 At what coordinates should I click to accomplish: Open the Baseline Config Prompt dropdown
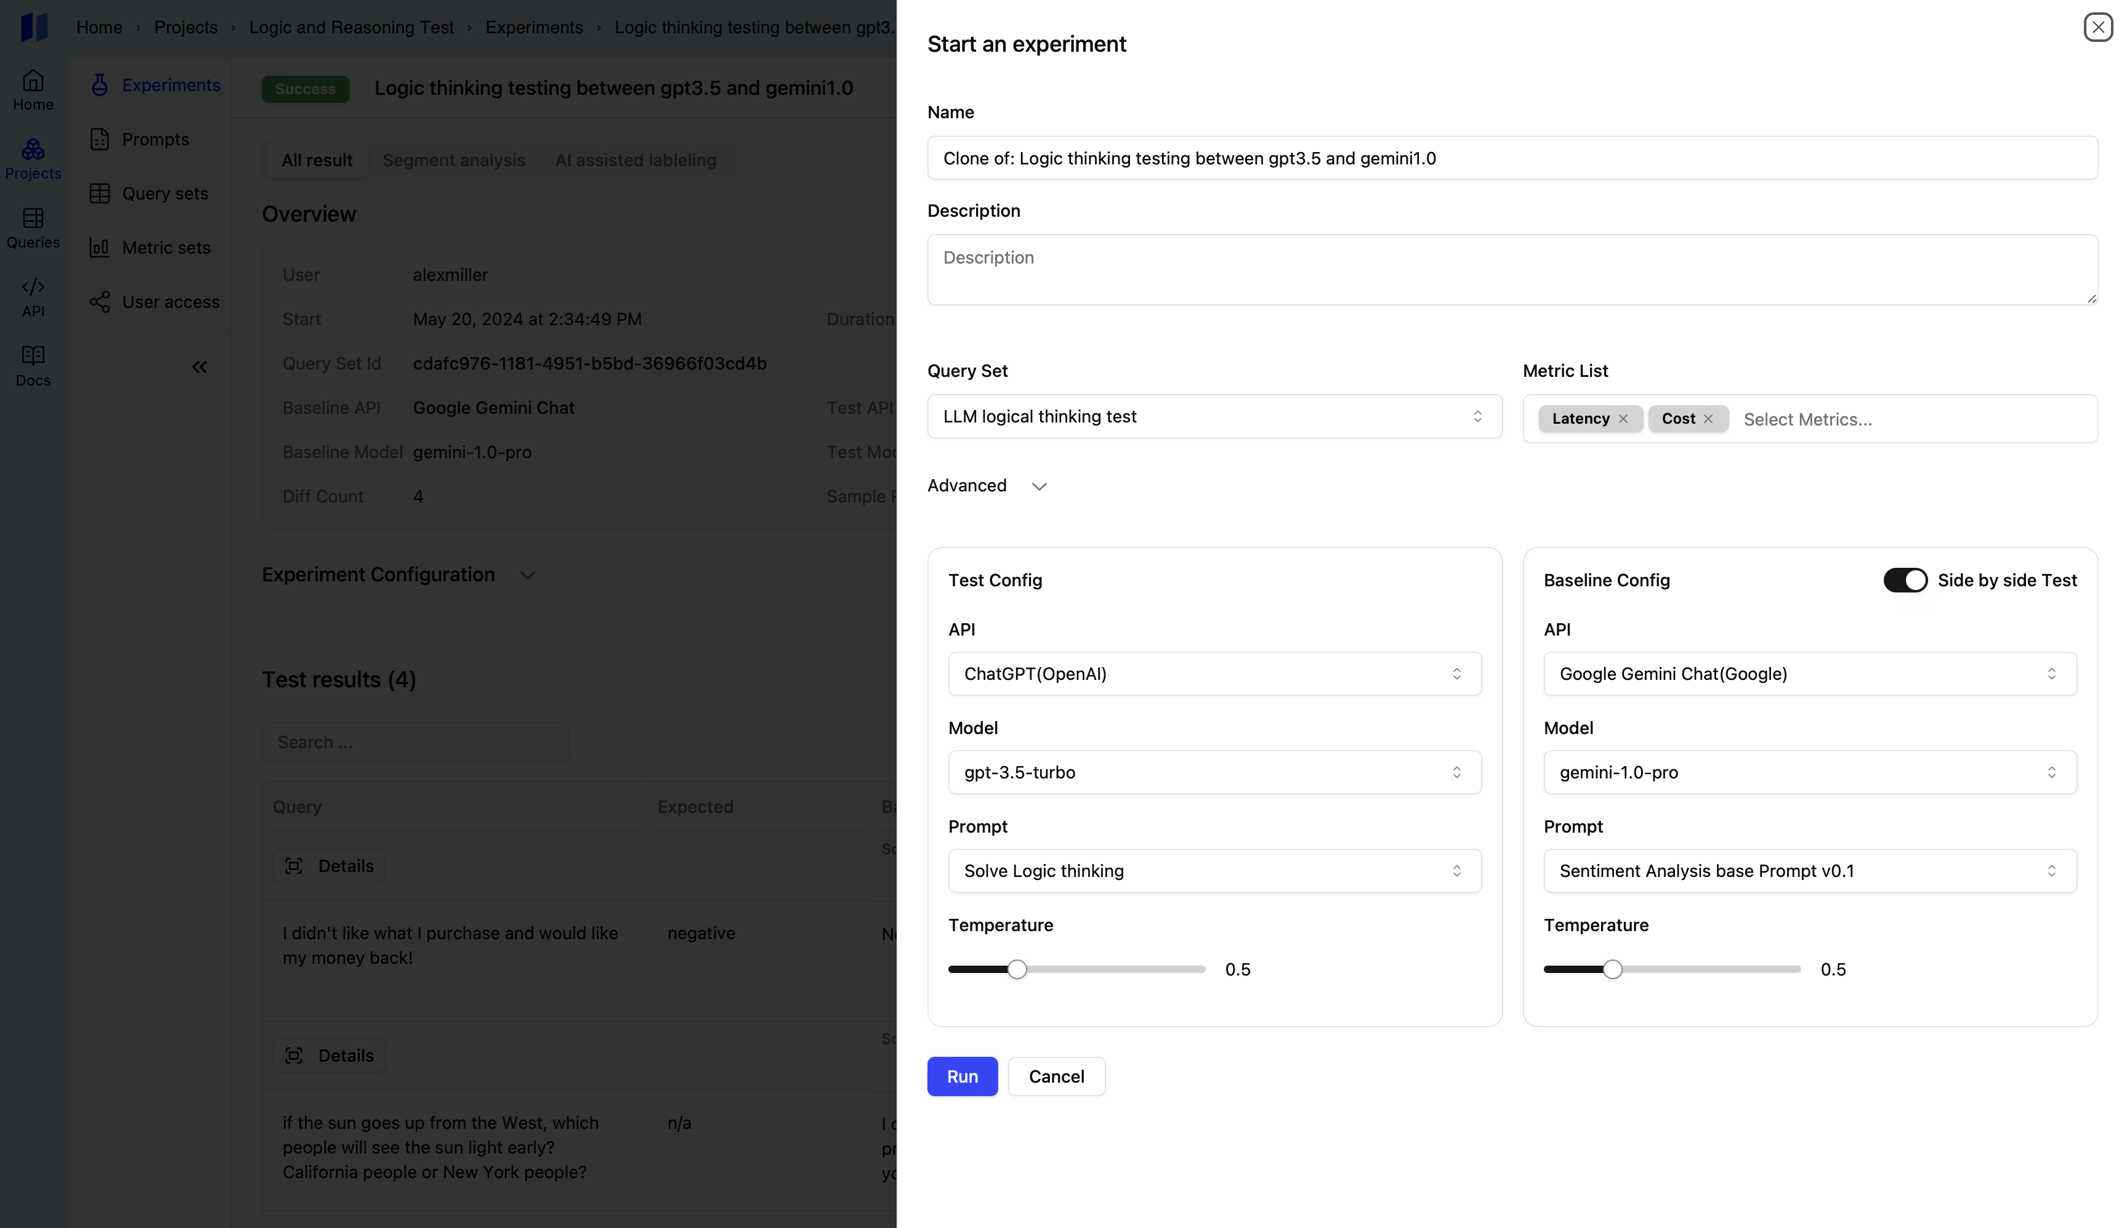pos(1809,871)
